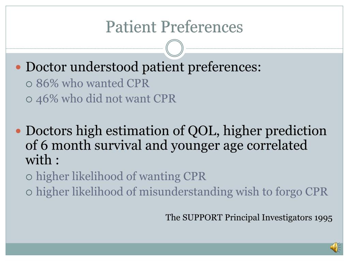Click the orange bullet before Doctor understood

tap(18, 67)
